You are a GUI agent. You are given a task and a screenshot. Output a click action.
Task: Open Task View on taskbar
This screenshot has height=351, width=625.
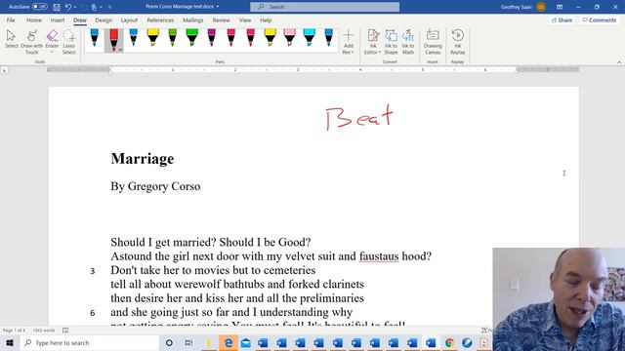(x=188, y=342)
